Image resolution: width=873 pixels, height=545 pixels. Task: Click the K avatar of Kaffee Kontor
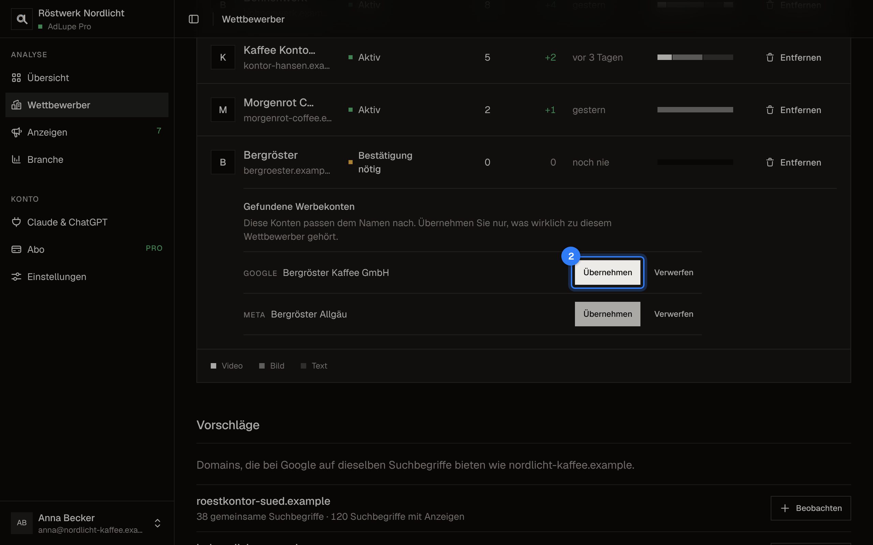pos(223,57)
